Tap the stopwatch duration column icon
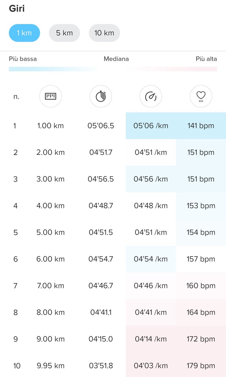 click(x=101, y=96)
